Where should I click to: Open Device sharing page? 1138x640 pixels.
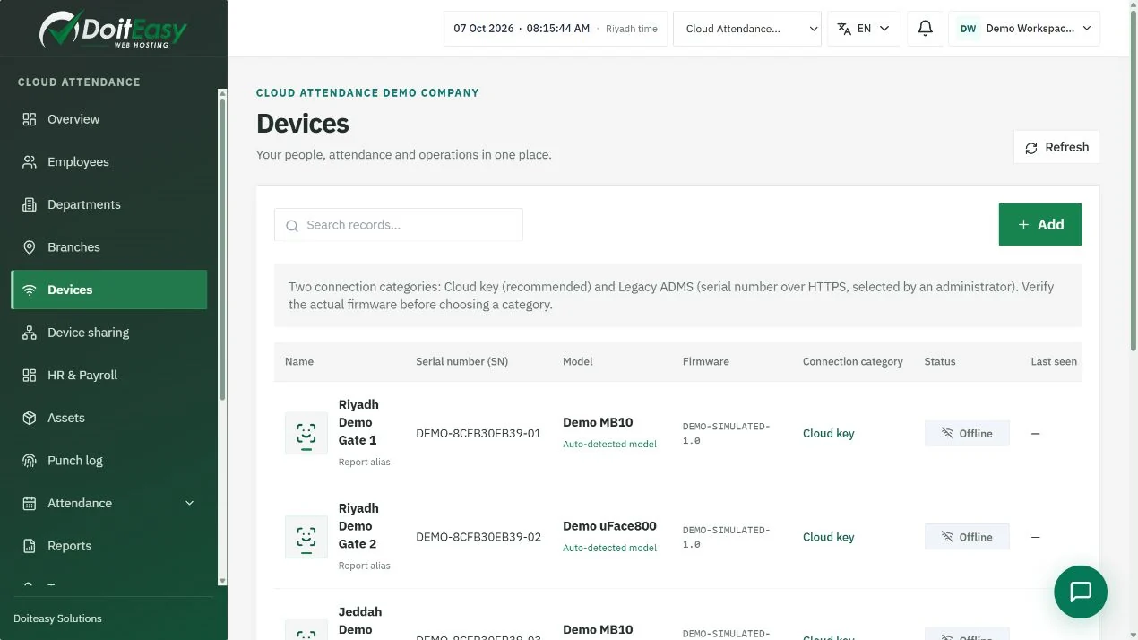click(x=109, y=333)
